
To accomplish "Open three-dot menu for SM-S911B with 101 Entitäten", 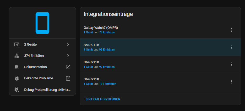I will (x=231, y=82).
